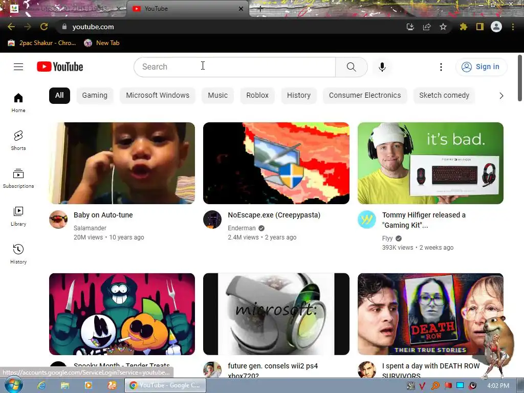Open Library from the sidebar
The height and width of the screenshot is (393, 524).
coord(18,216)
